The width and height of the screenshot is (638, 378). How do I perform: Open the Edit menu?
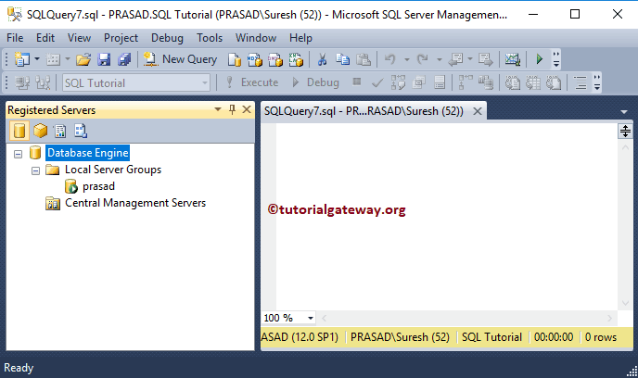click(x=45, y=38)
